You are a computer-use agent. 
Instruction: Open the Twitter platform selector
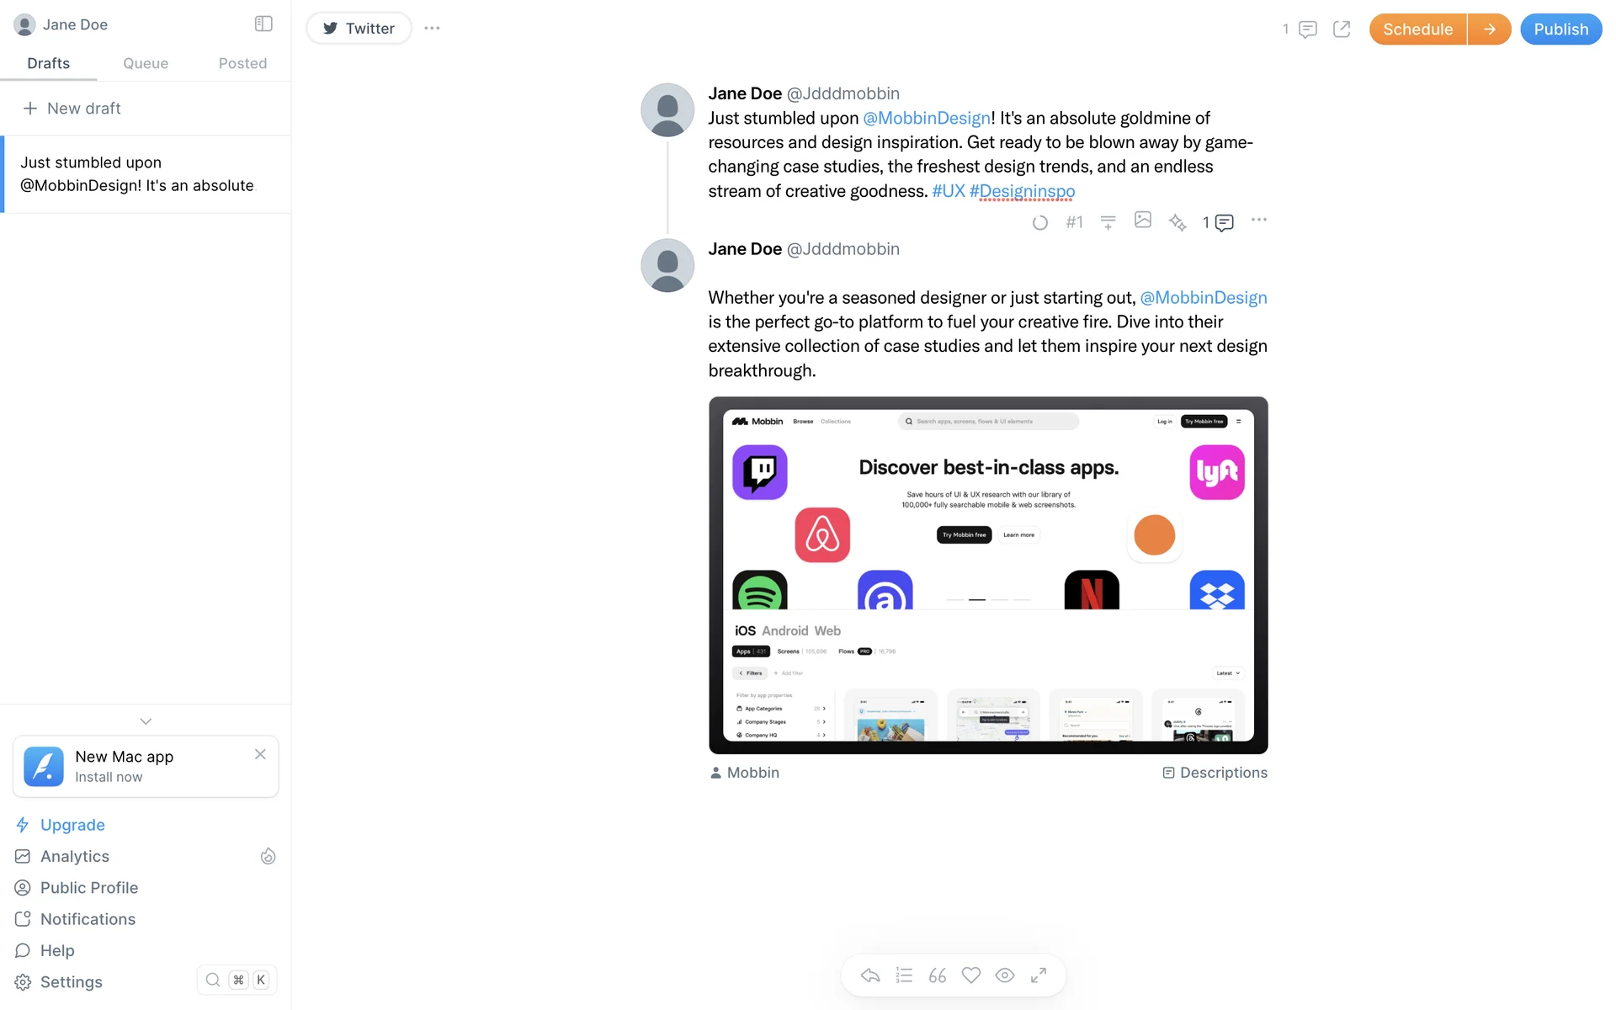coord(359,28)
